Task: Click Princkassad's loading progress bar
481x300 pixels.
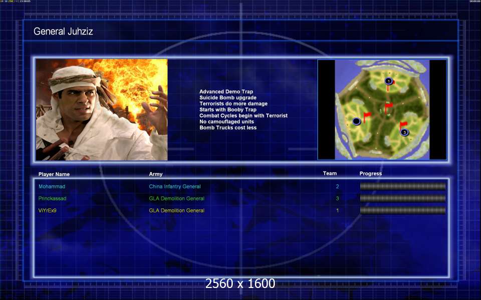Action: click(402, 198)
